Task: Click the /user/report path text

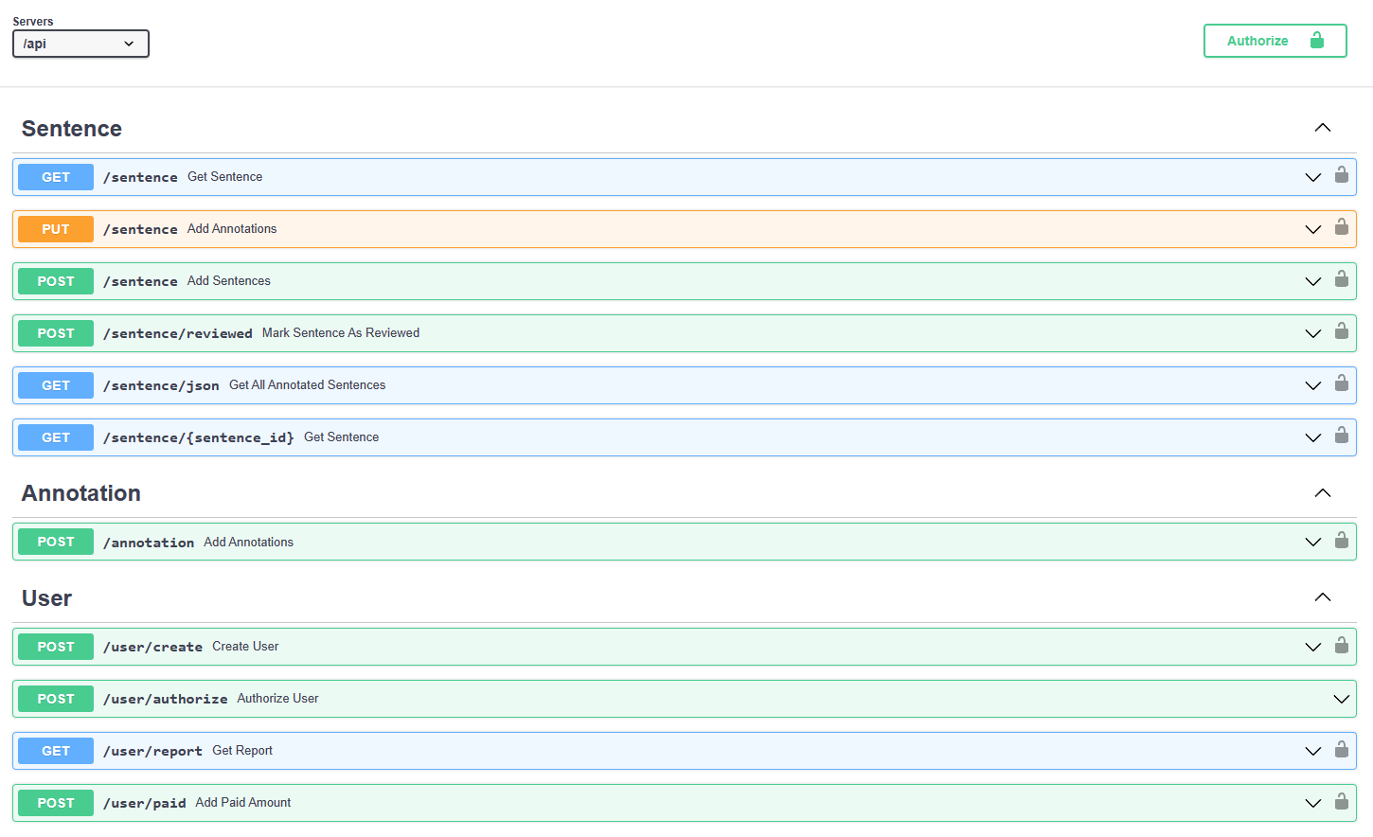Action: click(x=152, y=751)
